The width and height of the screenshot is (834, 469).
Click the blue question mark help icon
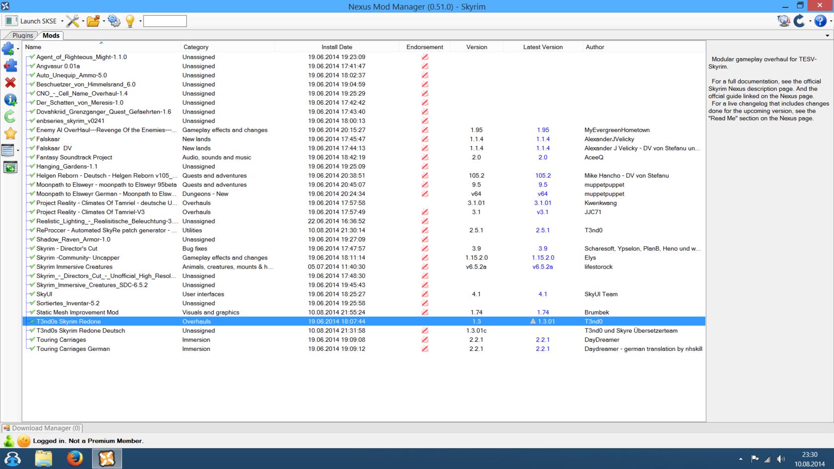pos(820,21)
